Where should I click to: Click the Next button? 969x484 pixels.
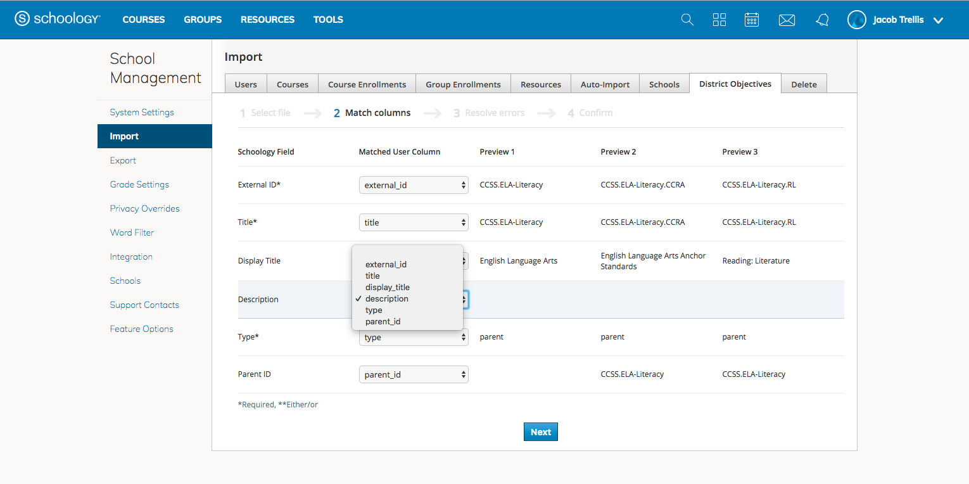coord(540,431)
